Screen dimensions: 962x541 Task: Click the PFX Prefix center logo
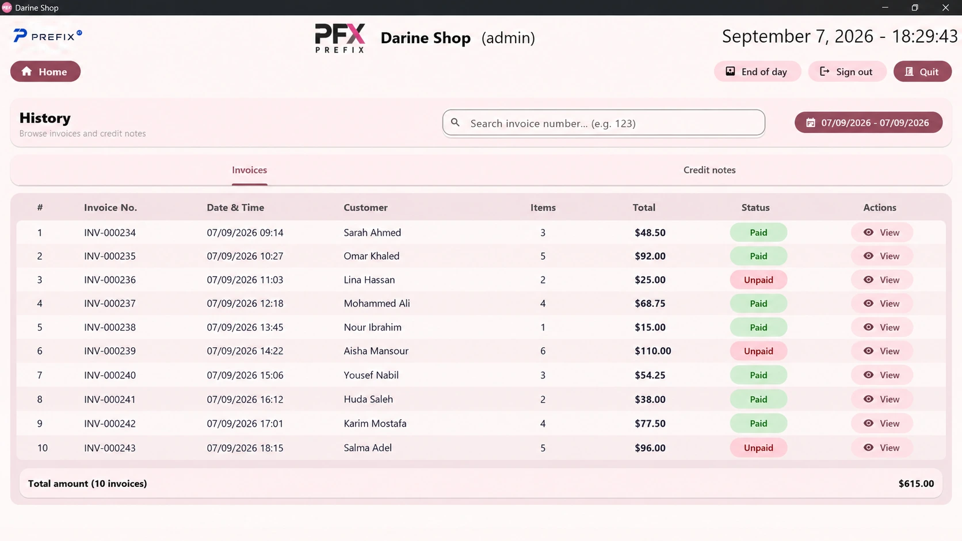click(x=340, y=38)
